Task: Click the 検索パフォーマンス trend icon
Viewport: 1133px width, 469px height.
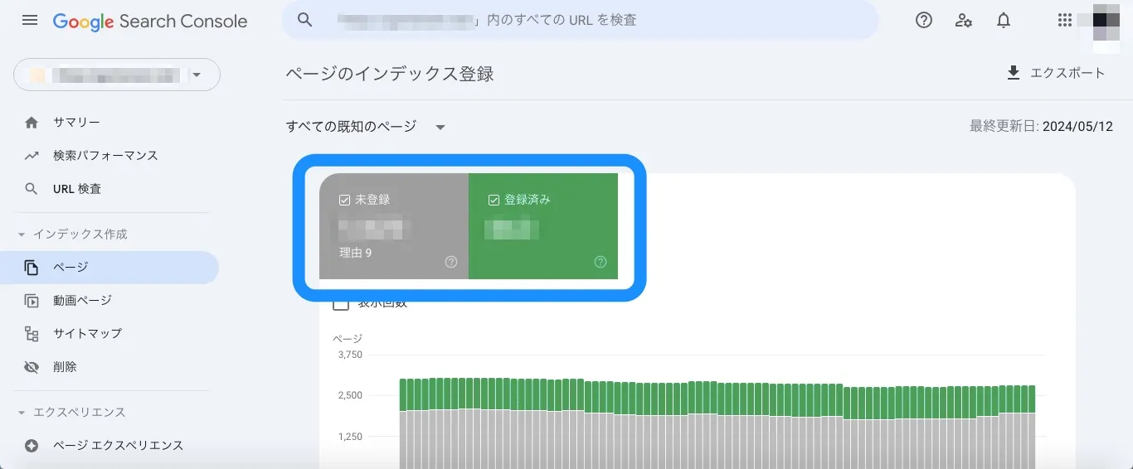Action: pos(32,156)
